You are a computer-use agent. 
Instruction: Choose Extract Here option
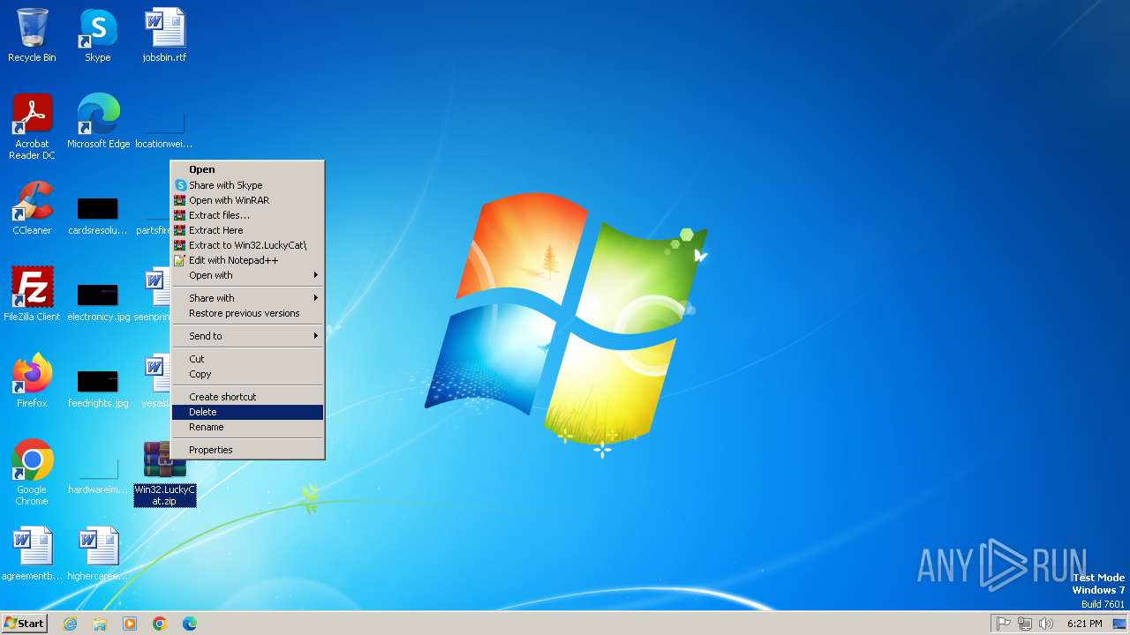tap(248, 230)
